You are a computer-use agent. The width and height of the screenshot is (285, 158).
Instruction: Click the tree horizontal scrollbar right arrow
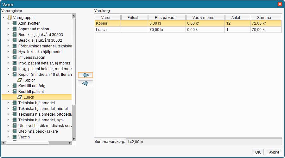70,143
